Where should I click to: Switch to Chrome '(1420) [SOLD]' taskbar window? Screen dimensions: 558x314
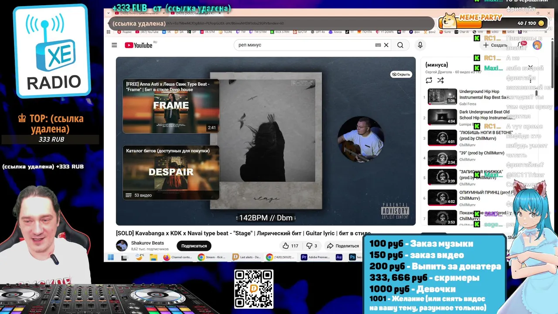pos(281,257)
